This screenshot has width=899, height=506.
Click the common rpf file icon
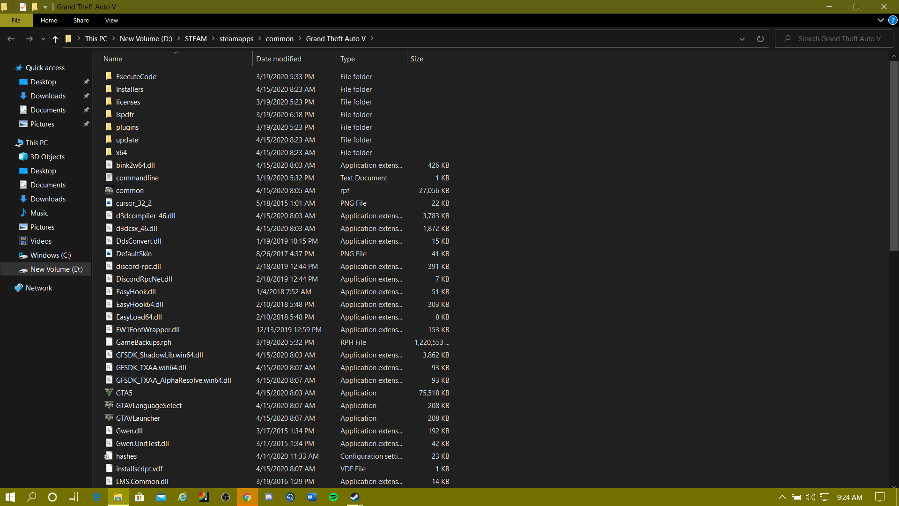[109, 190]
